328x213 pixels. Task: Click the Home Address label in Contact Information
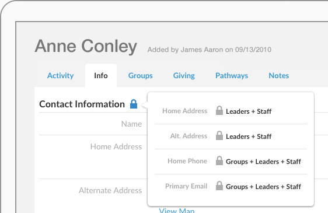(116, 146)
